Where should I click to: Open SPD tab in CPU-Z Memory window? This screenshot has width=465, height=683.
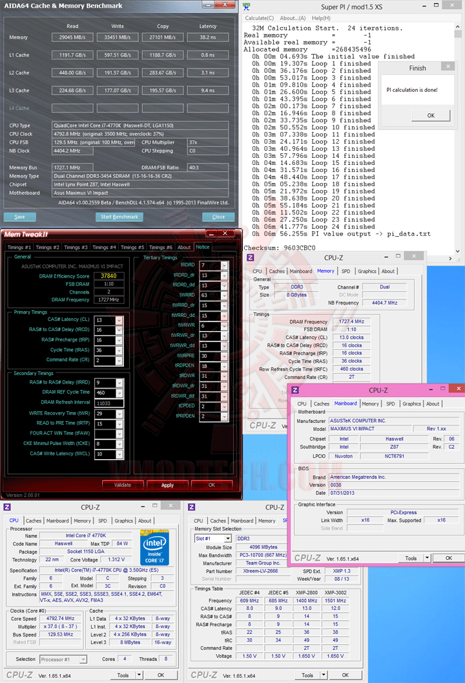pyautogui.click(x=346, y=272)
